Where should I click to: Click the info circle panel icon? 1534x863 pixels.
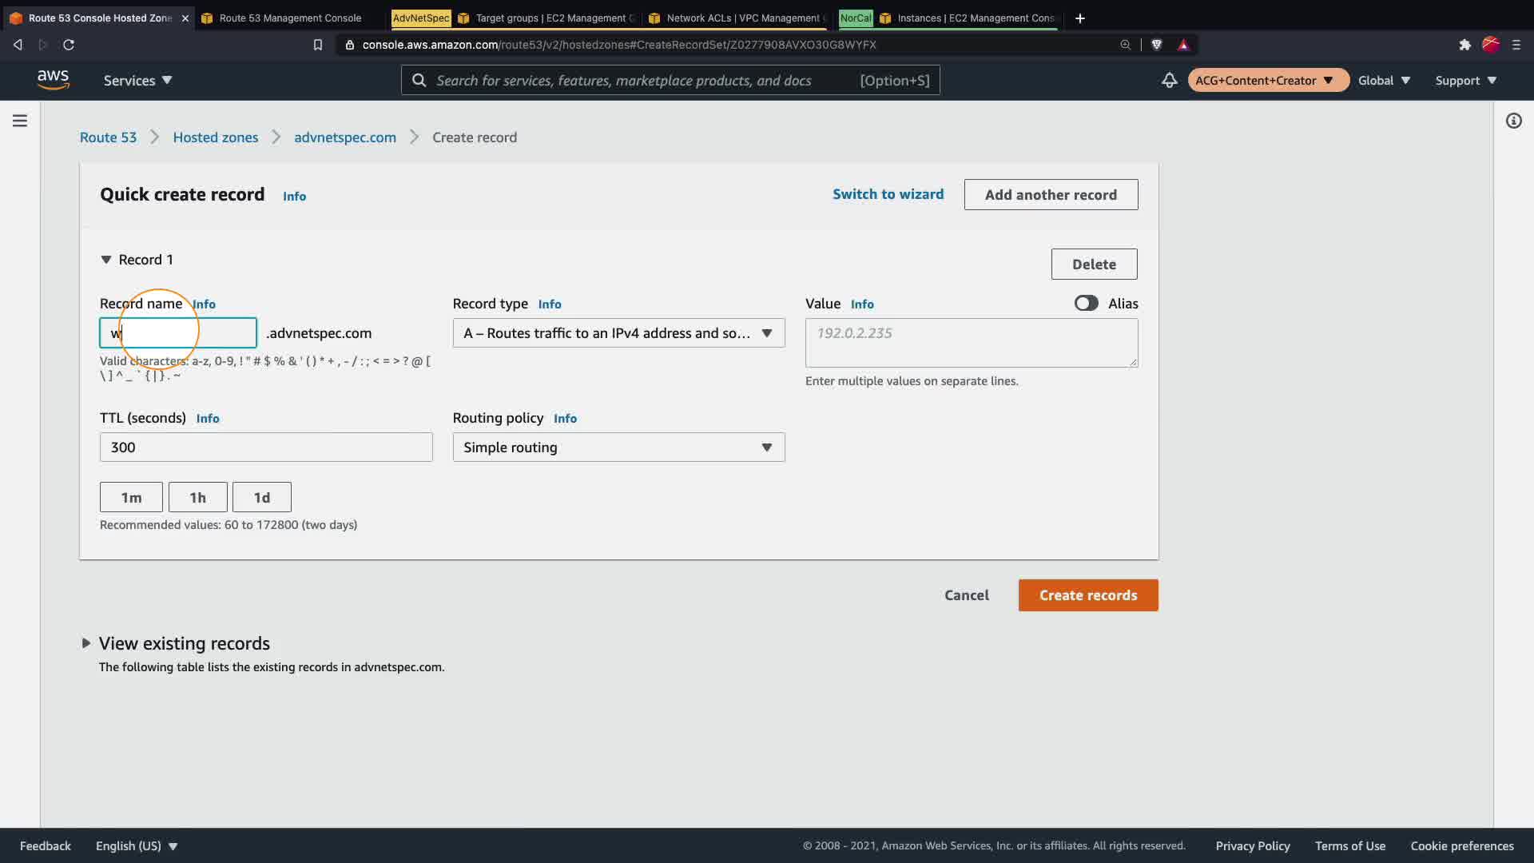coord(1513,121)
